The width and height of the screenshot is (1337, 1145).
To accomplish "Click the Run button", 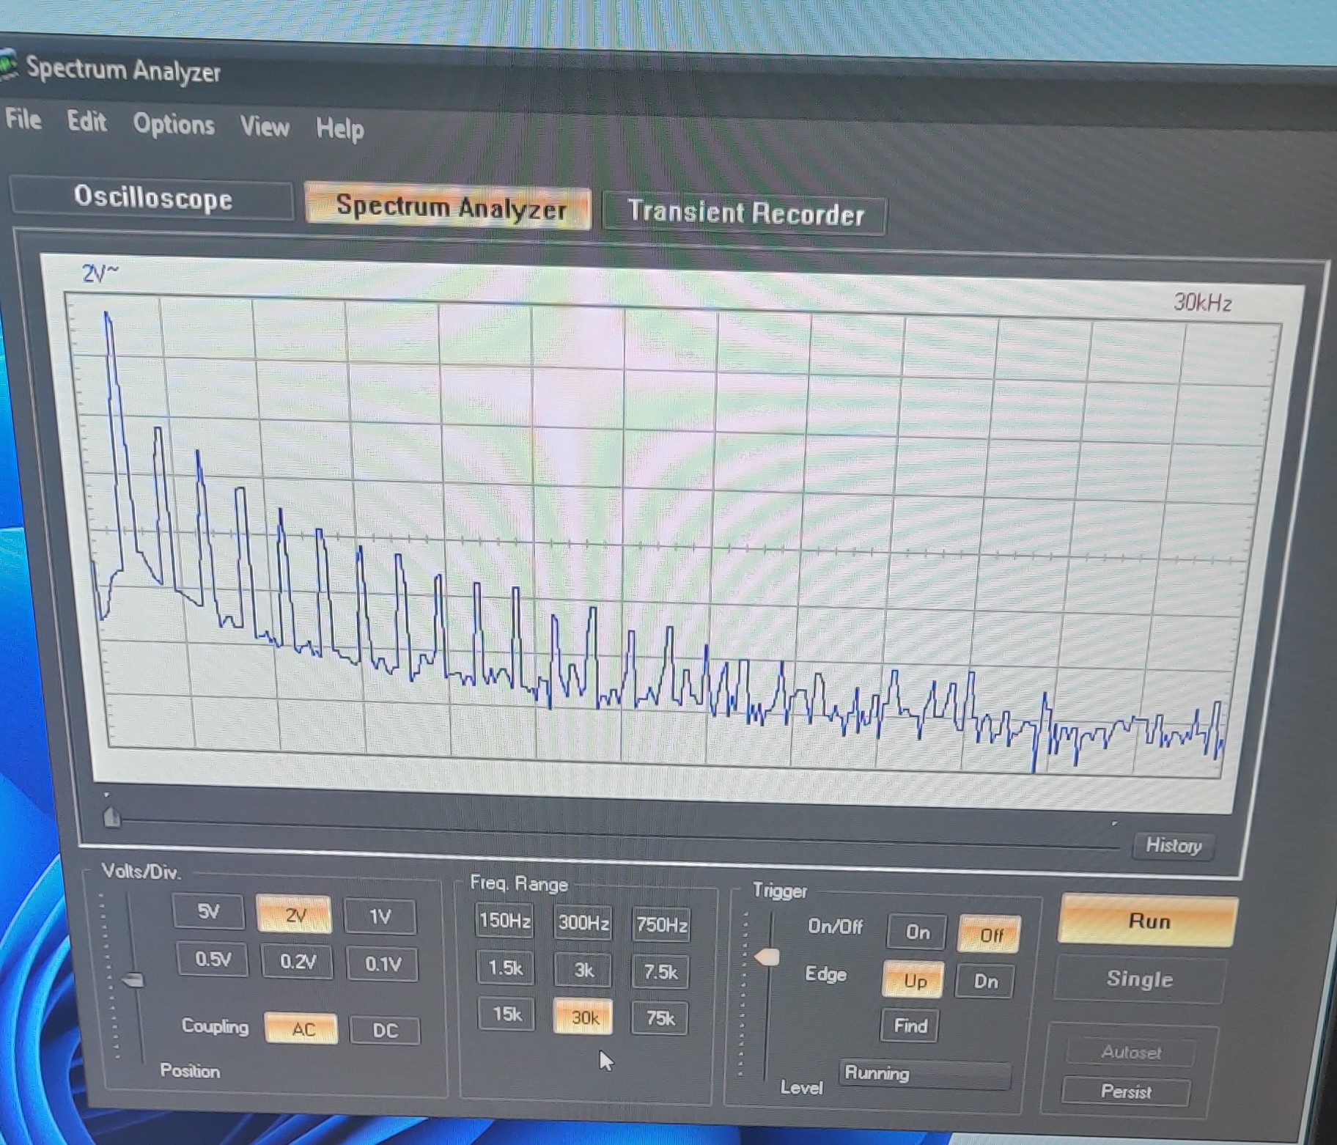I will [x=1149, y=921].
